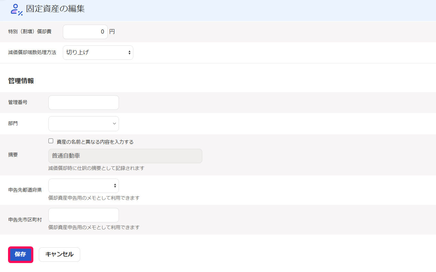Click the fixed asset edit header icon
Viewport: 436px width, 272px height.
(17, 10)
